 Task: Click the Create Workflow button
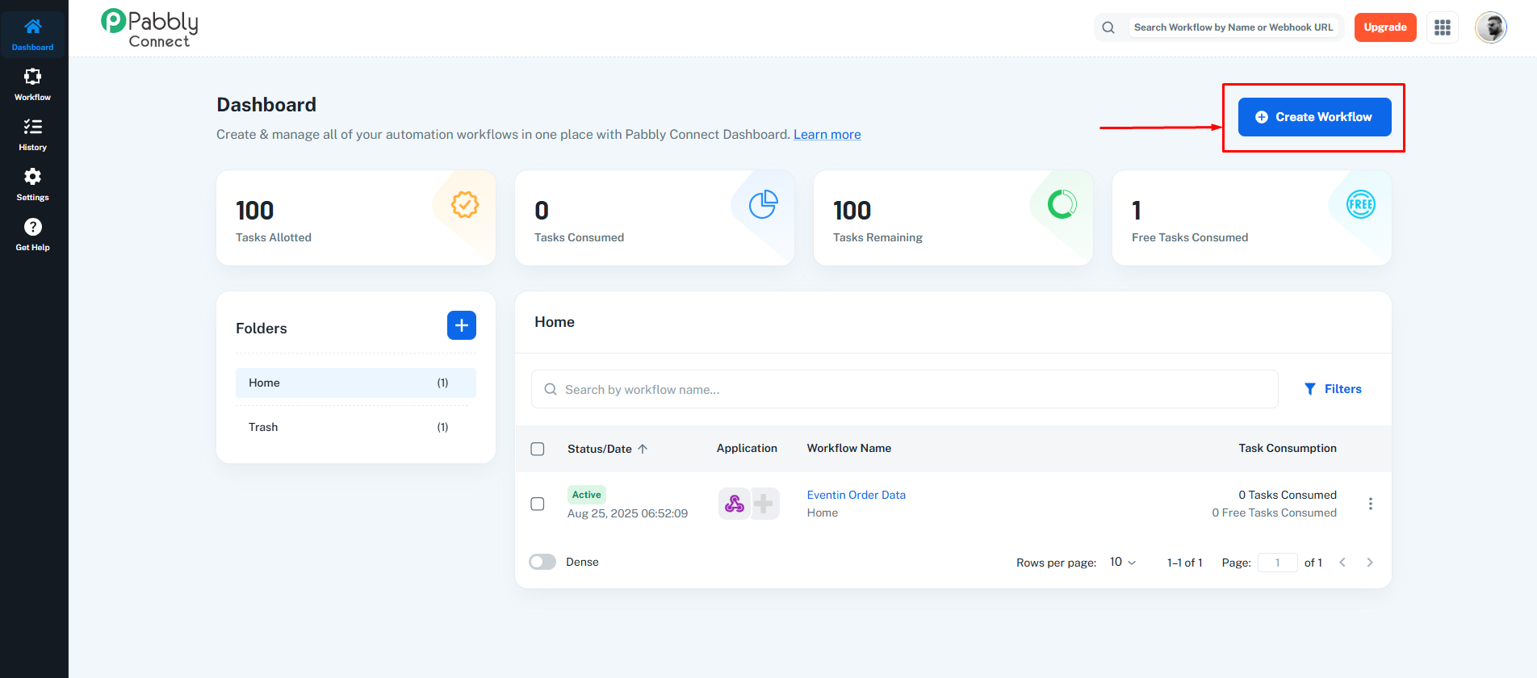point(1315,117)
